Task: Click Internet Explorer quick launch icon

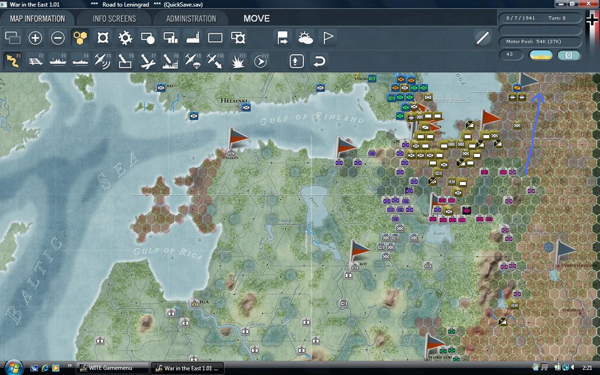Action: coord(45,368)
